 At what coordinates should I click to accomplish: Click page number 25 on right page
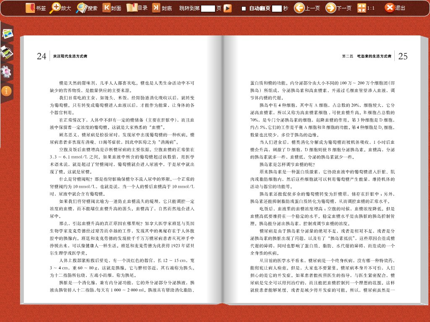click(x=403, y=56)
